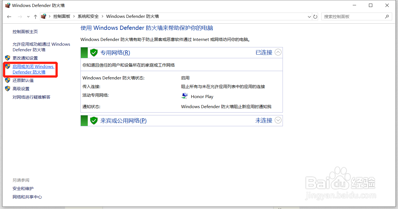Click green shield icon for 专用网络
The height and width of the screenshot is (209, 398).
click(94, 52)
